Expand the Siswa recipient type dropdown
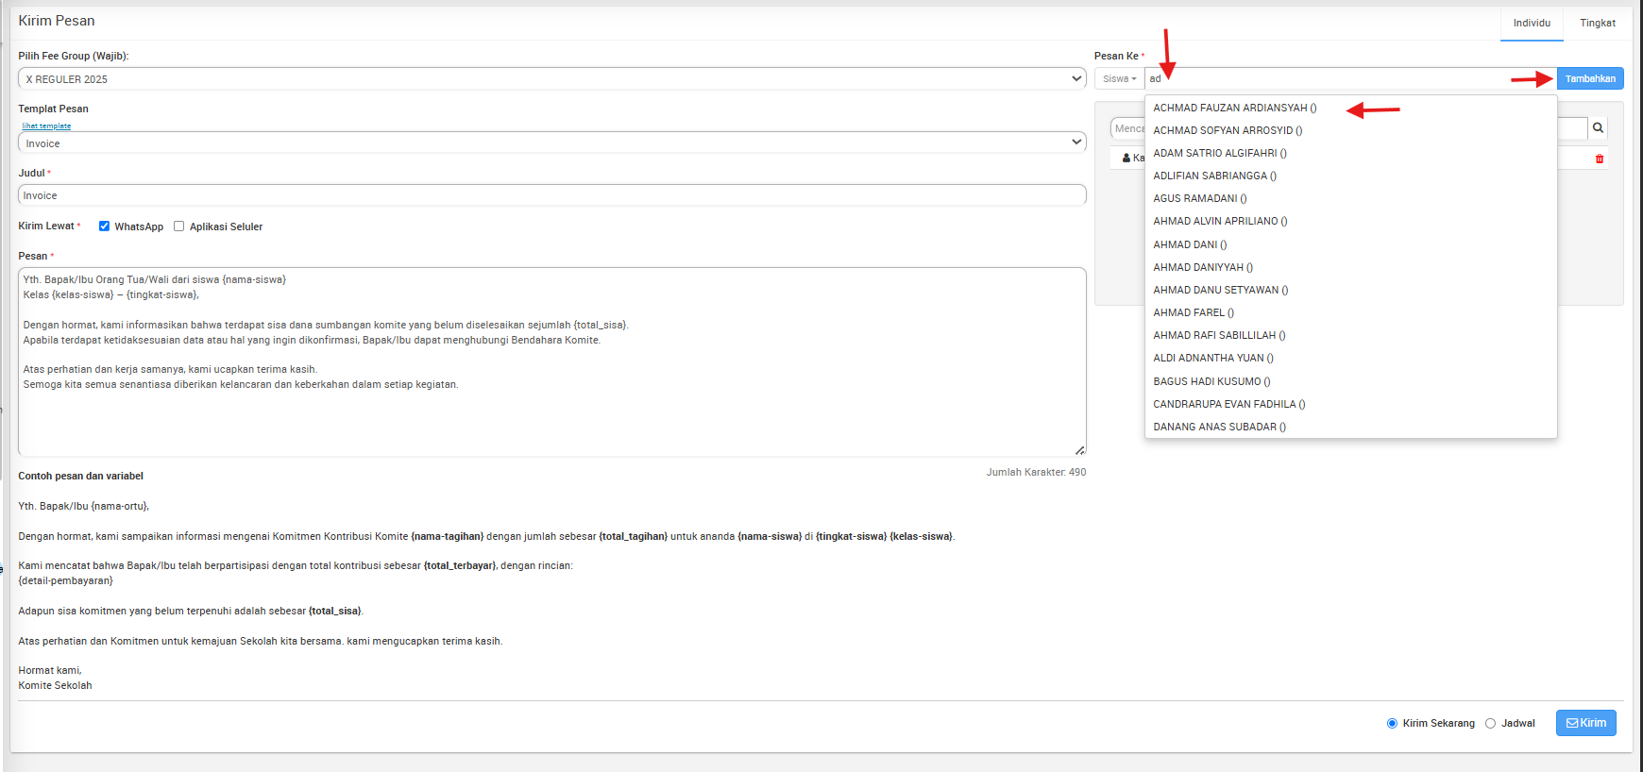 click(1119, 79)
